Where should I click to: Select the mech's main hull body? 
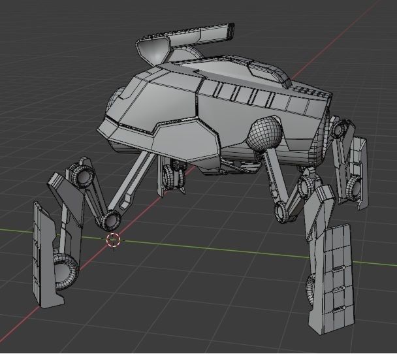pyautogui.click(x=215, y=114)
